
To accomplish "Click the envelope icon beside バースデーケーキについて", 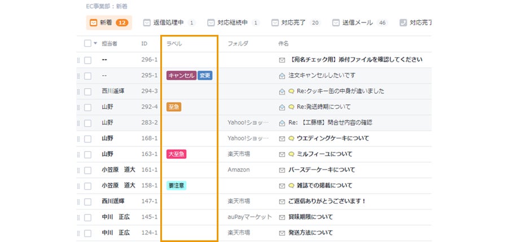I will click(x=282, y=170).
